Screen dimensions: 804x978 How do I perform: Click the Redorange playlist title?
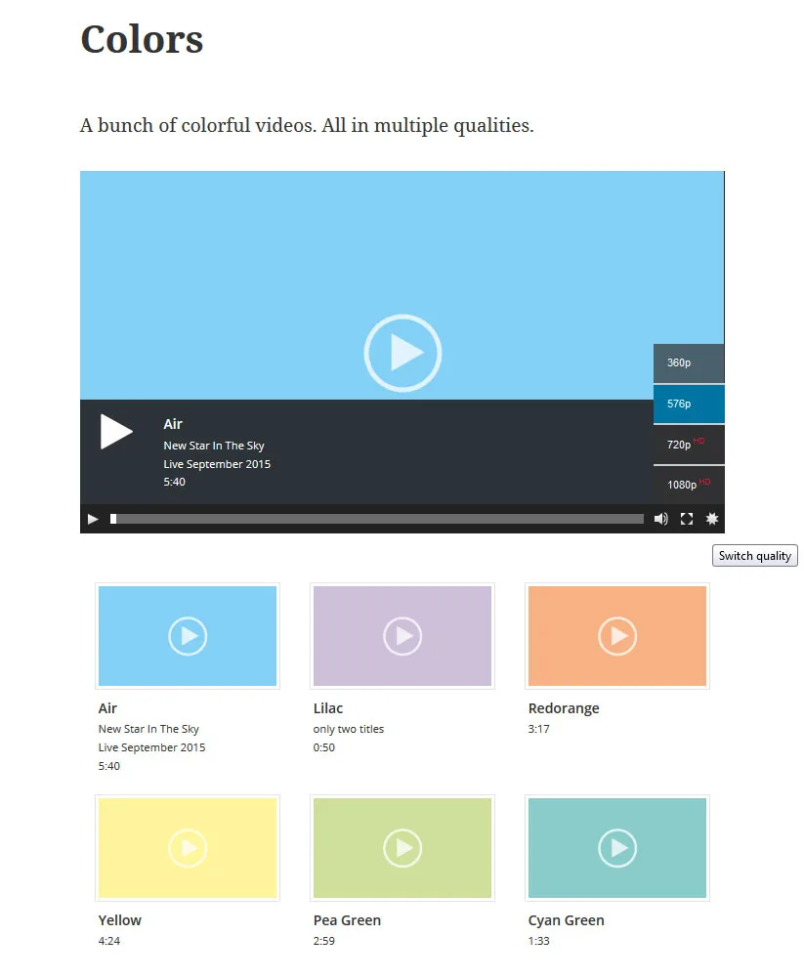564,708
